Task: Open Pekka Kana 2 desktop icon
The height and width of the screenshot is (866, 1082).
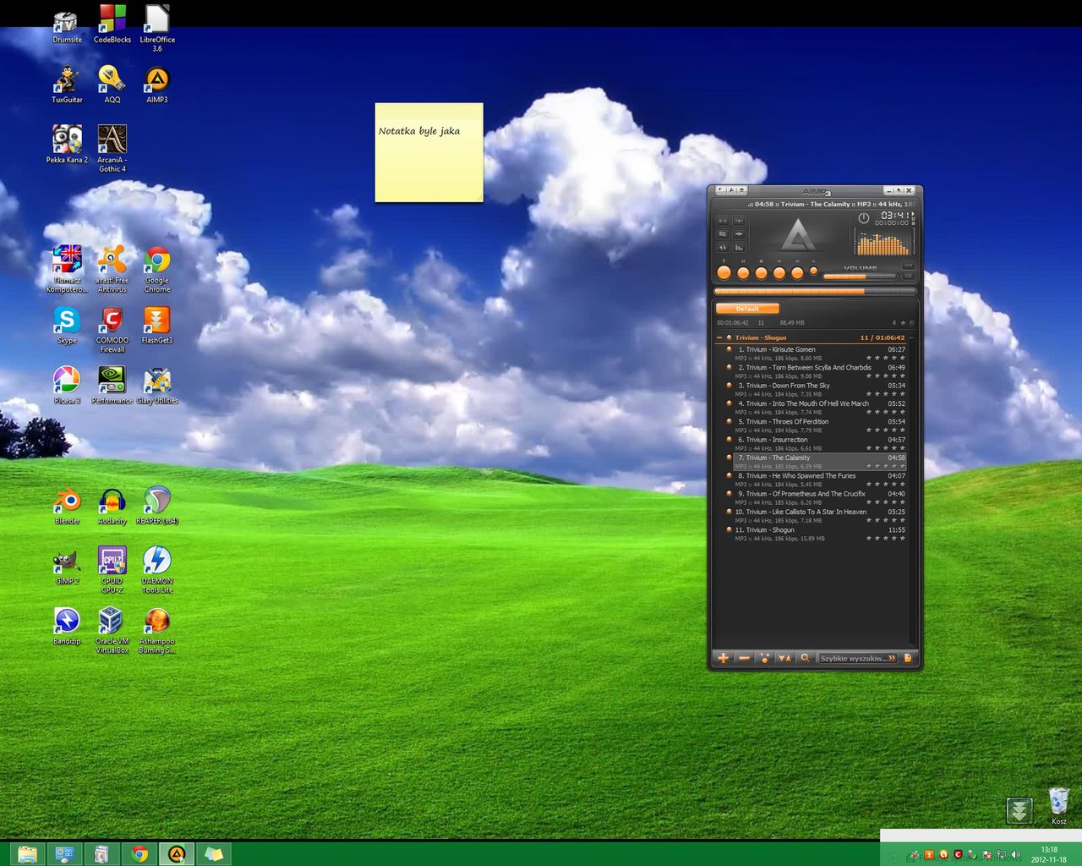Action: click(67, 144)
